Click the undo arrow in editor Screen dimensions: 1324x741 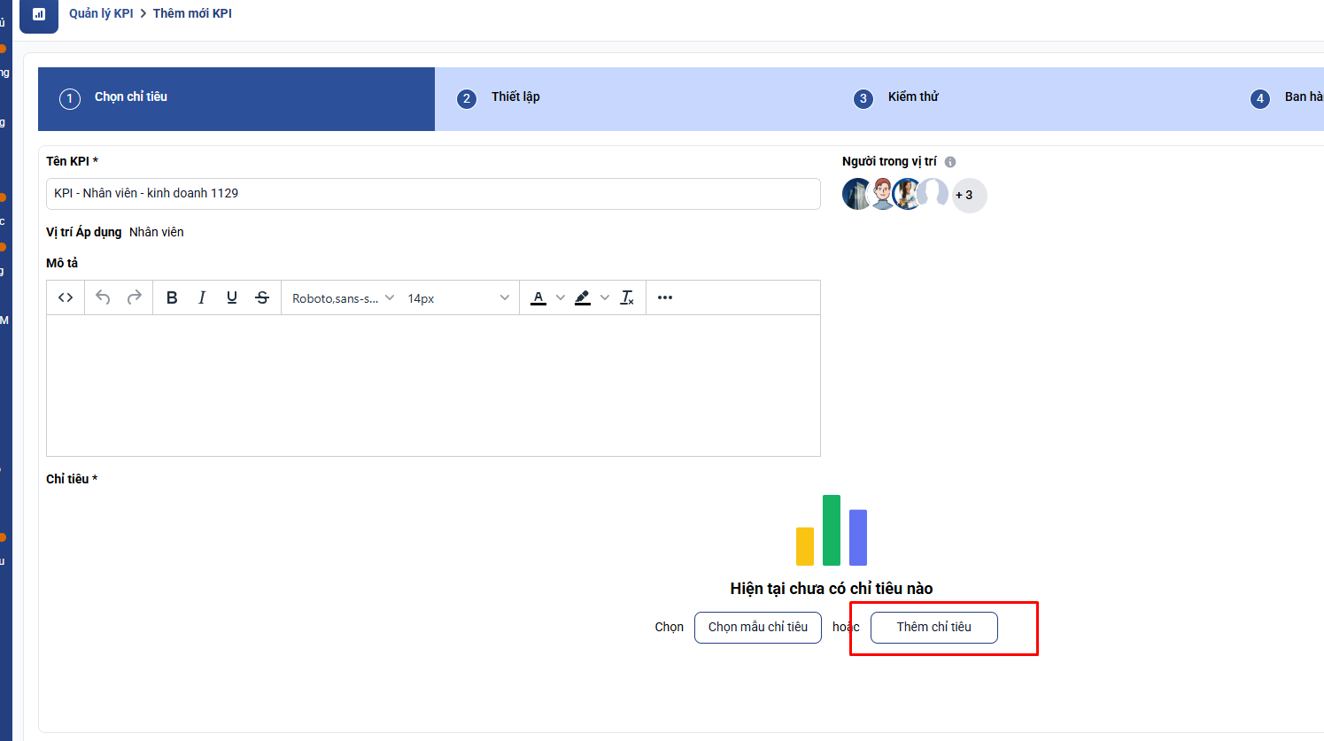click(103, 297)
